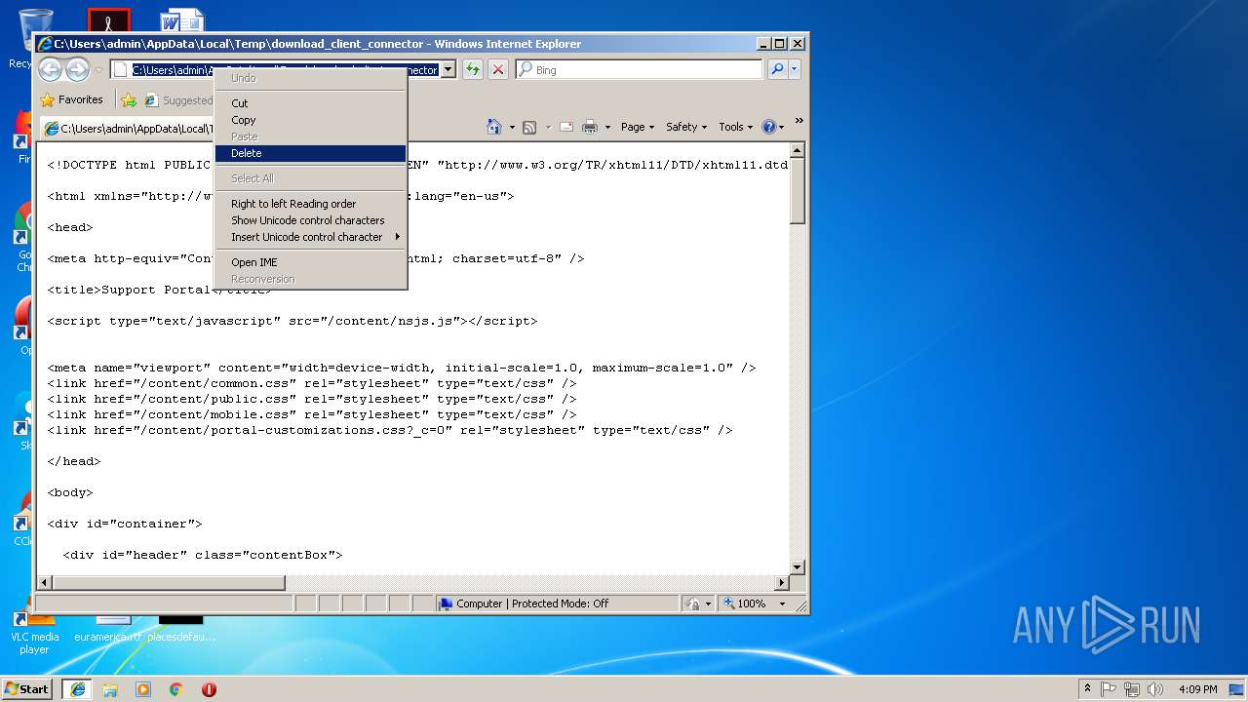
Task: Expand the address bar history dropdown
Action: pyautogui.click(x=448, y=69)
